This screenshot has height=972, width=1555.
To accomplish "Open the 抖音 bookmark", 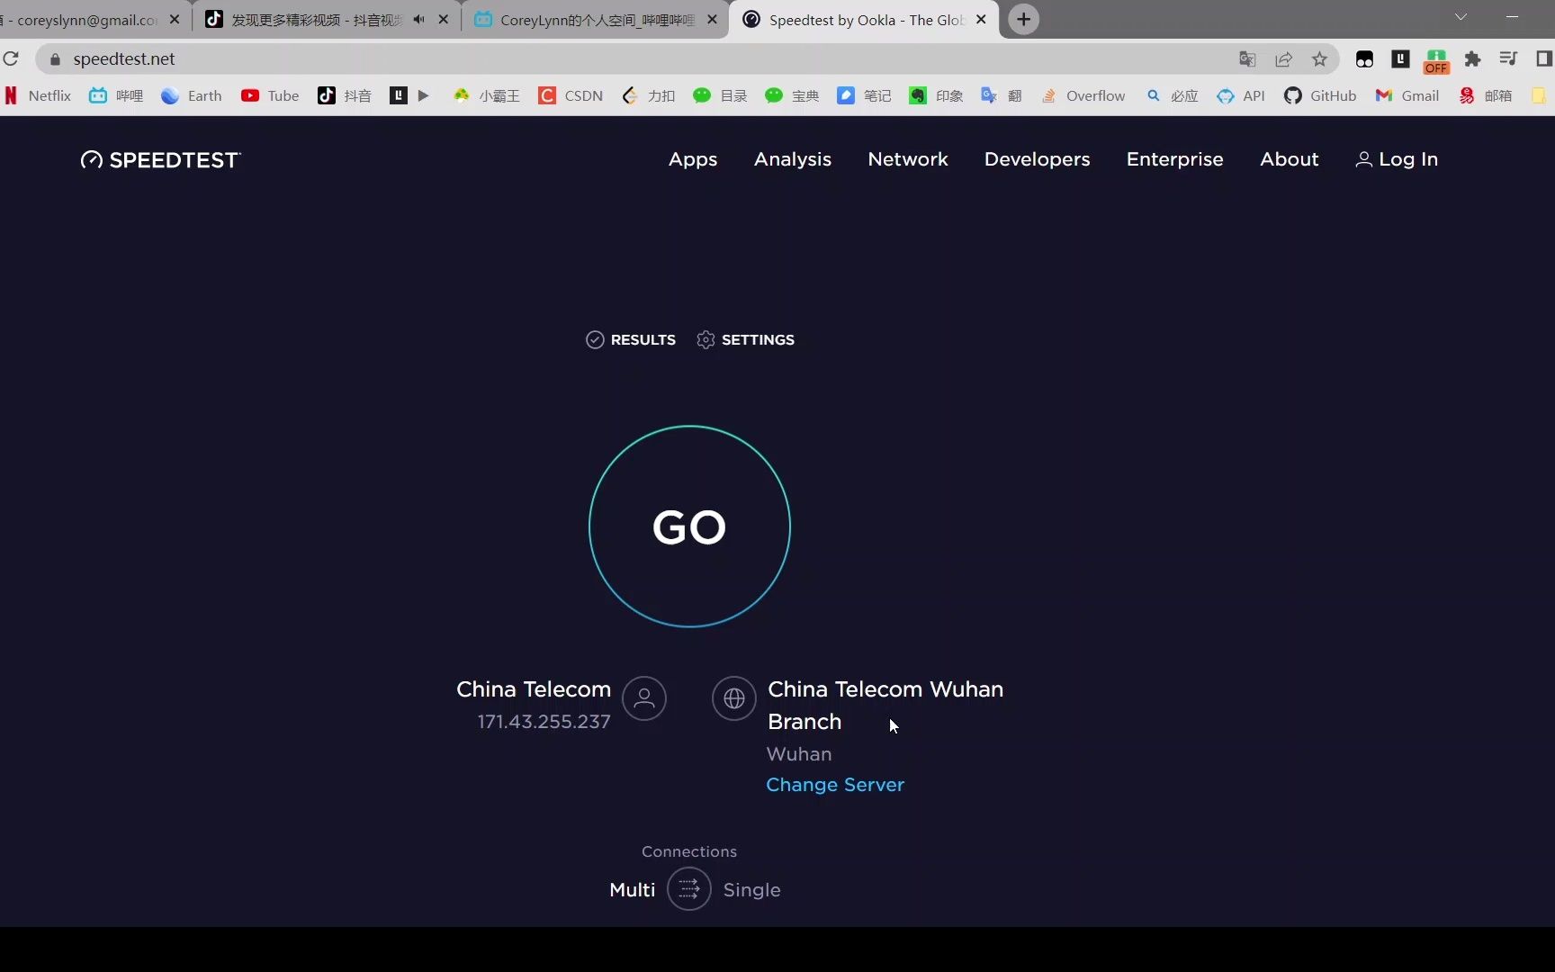I will coord(345,95).
